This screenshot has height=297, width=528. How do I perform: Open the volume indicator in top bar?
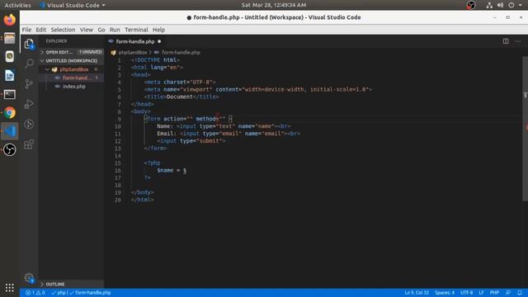[500, 5]
